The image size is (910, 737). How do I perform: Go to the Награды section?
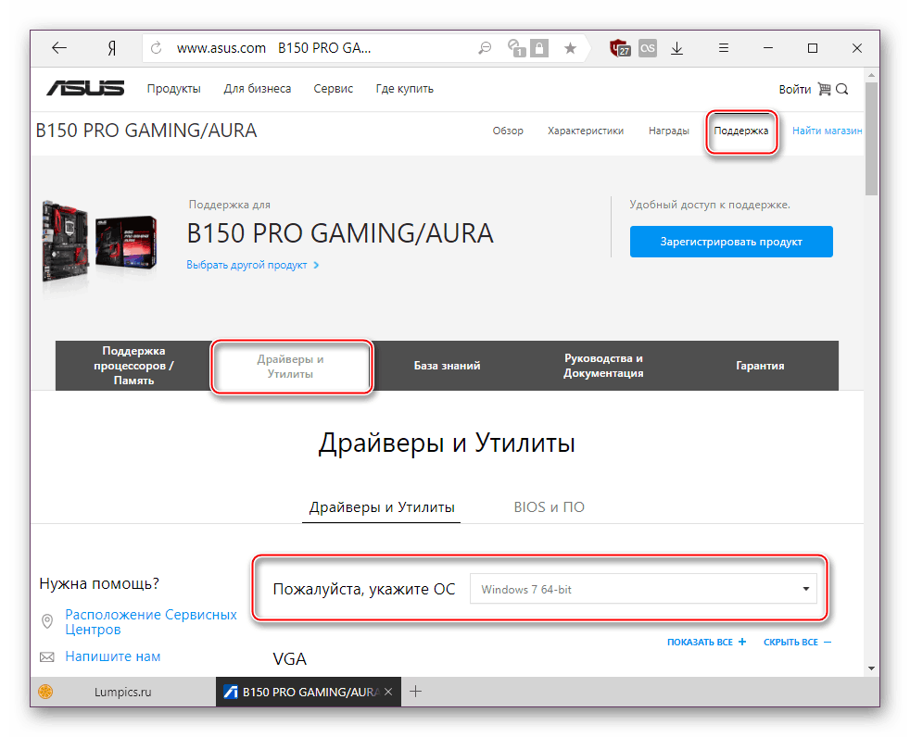tap(668, 131)
